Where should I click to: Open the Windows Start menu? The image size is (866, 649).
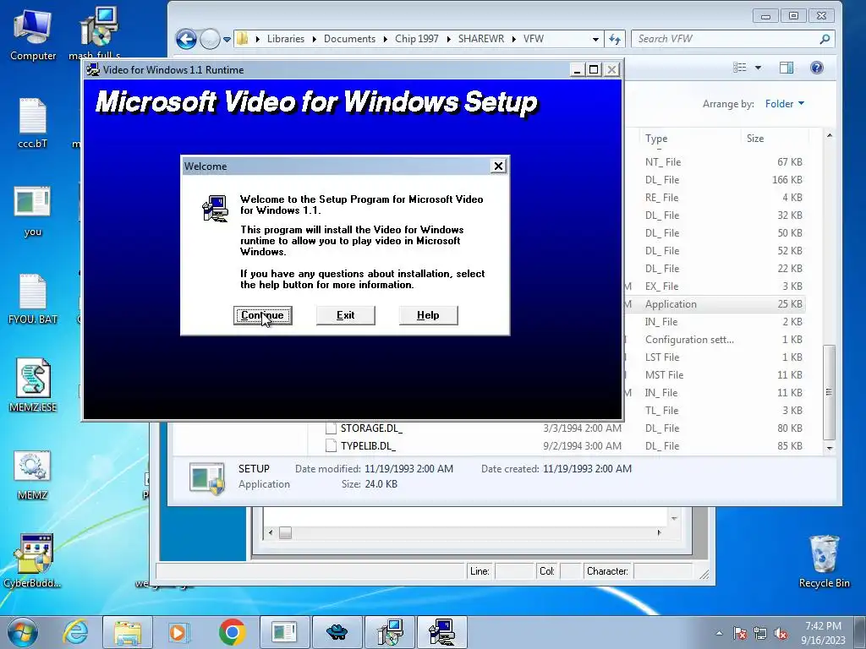point(23,632)
